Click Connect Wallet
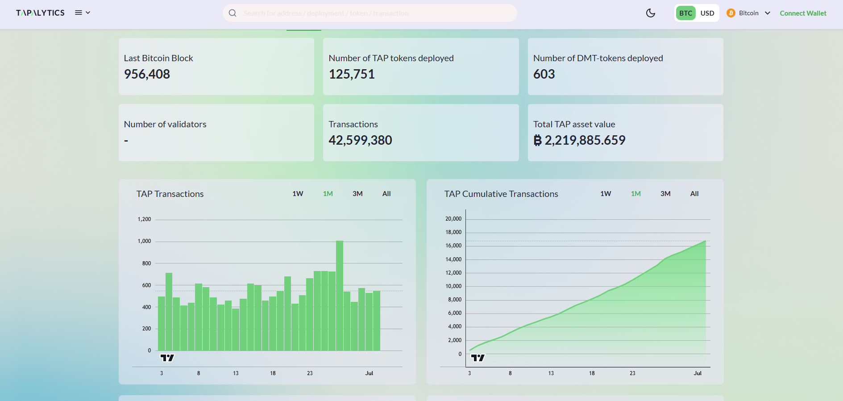Image resolution: width=843 pixels, height=401 pixels. 803,13
